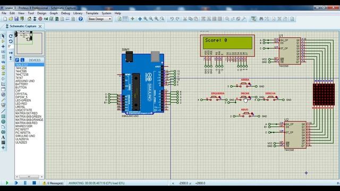The width and height of the screenshot is (340, 191).
Task: Save the project with the floppy icon
Action: coord(16,19)
